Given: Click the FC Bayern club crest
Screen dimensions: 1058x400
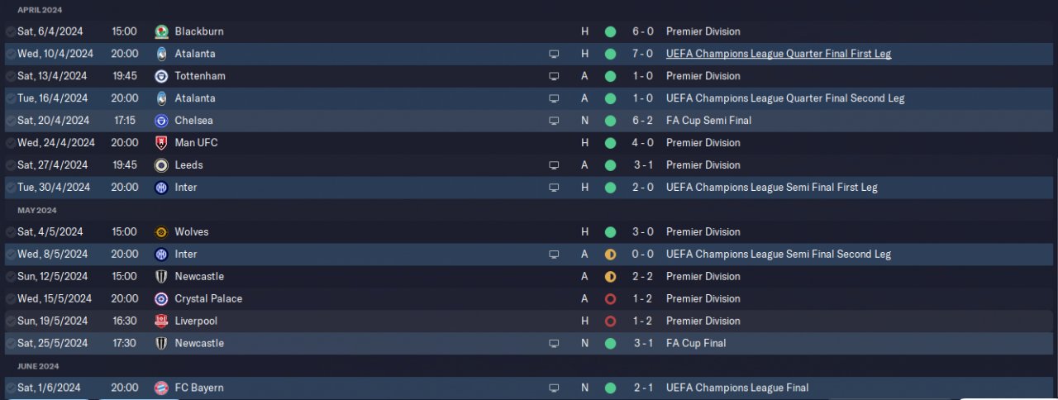Looking at the screenshot, I should [x=161, y=388].
